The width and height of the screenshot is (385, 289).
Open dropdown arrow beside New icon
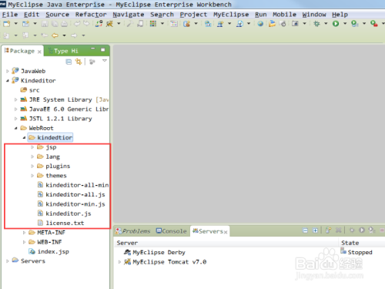pos(16,24)
